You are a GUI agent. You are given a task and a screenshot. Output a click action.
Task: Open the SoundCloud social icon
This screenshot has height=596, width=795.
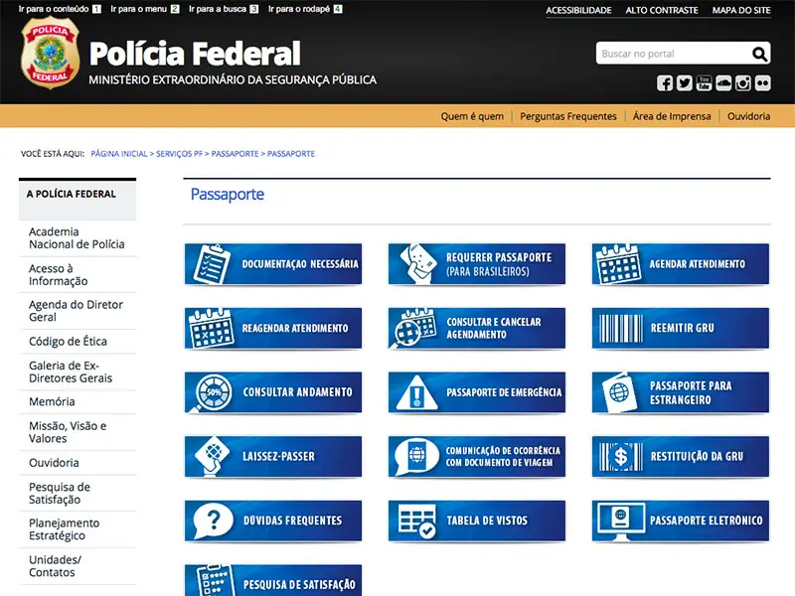pyautogui.click(x=723, y=83)
